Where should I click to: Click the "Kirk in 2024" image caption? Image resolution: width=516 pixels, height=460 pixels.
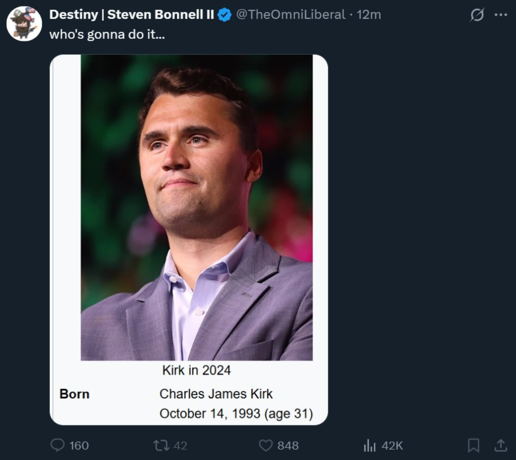tap(196, 370)
